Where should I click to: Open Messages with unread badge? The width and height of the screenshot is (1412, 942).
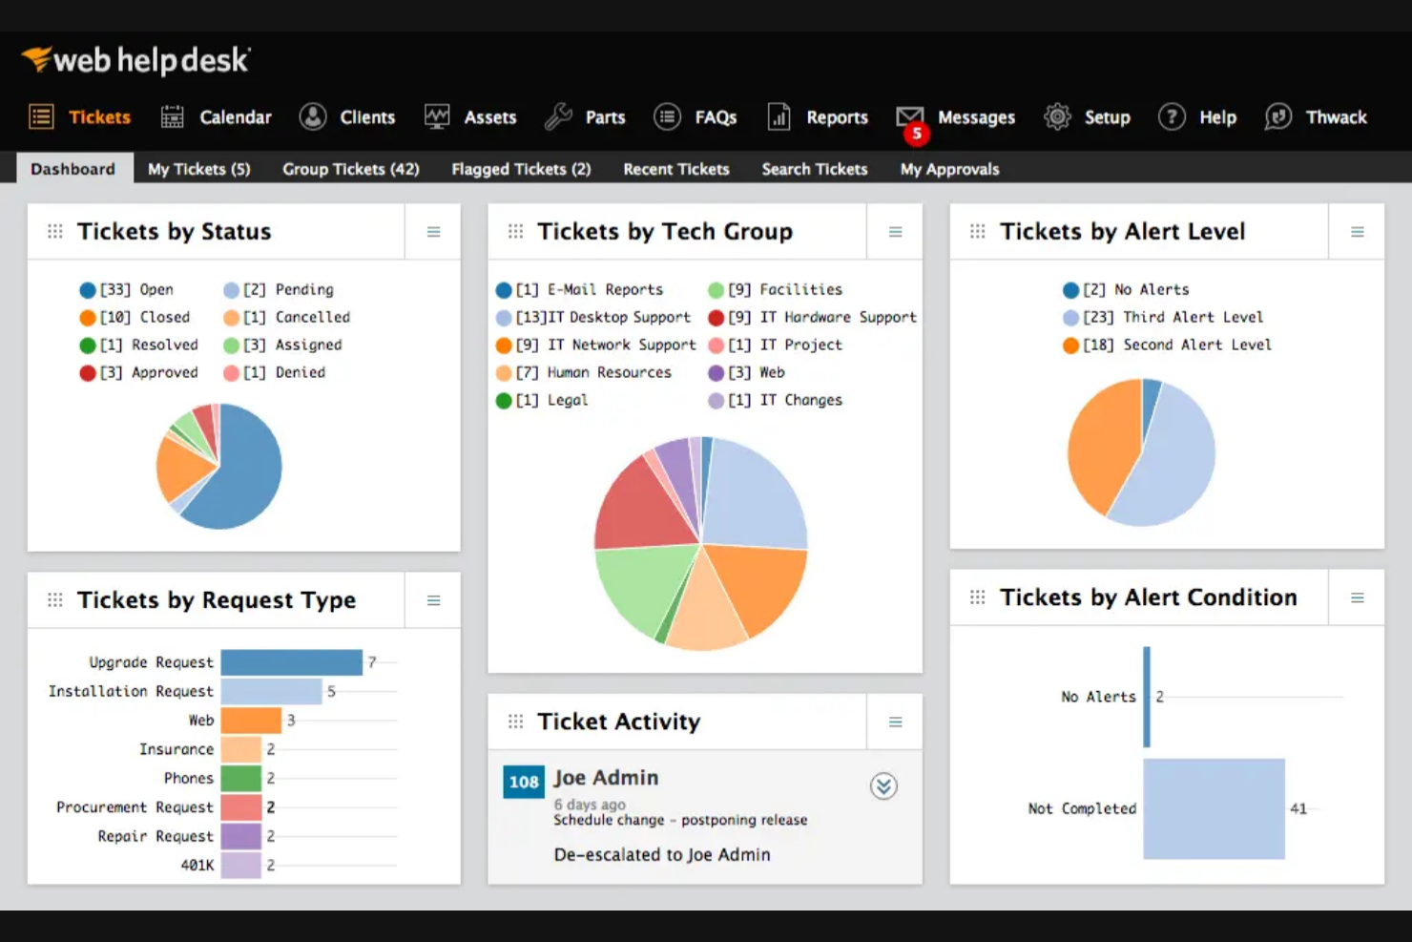click(908, 116)
